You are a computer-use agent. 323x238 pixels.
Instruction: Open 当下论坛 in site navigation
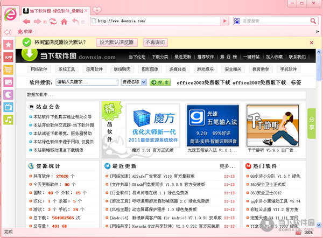137,57
